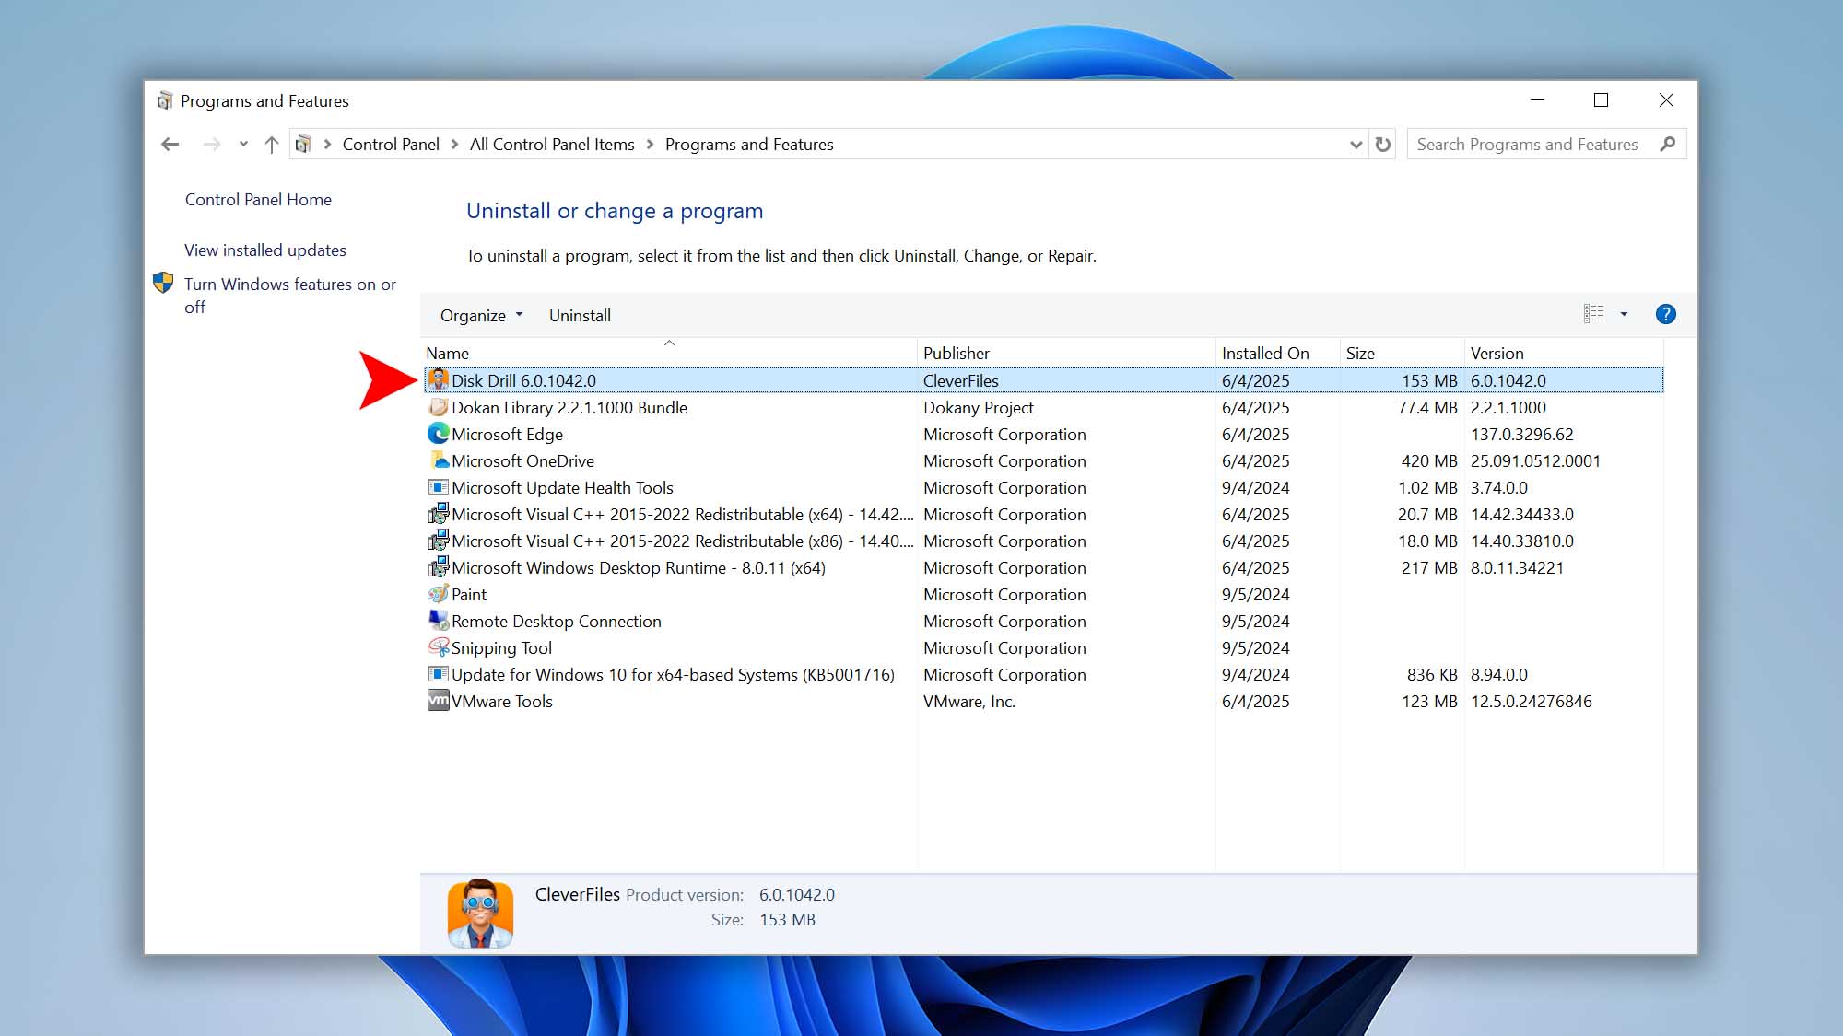
Task: Click the Windows features shield icon
Action: 163,283
